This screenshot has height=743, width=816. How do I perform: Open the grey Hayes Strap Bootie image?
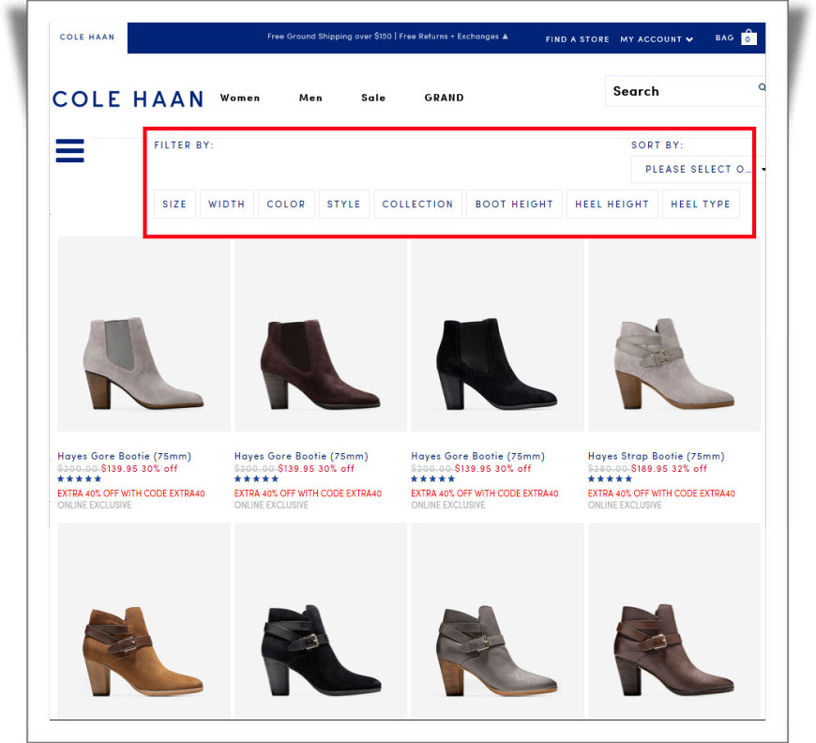point(674,334)
